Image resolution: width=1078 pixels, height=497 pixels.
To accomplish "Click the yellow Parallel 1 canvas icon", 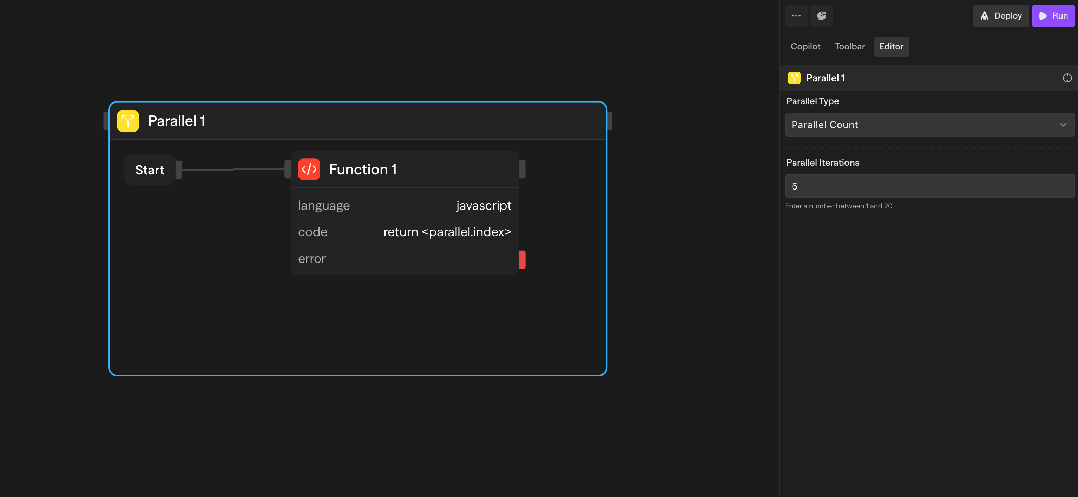I will pos(127,121).
